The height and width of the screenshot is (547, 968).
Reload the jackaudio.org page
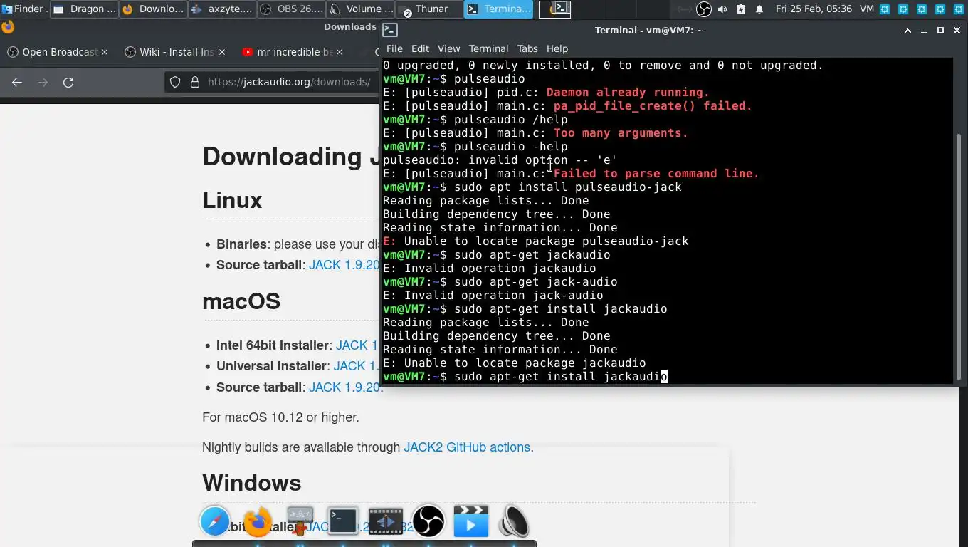[x=68, y=83]
